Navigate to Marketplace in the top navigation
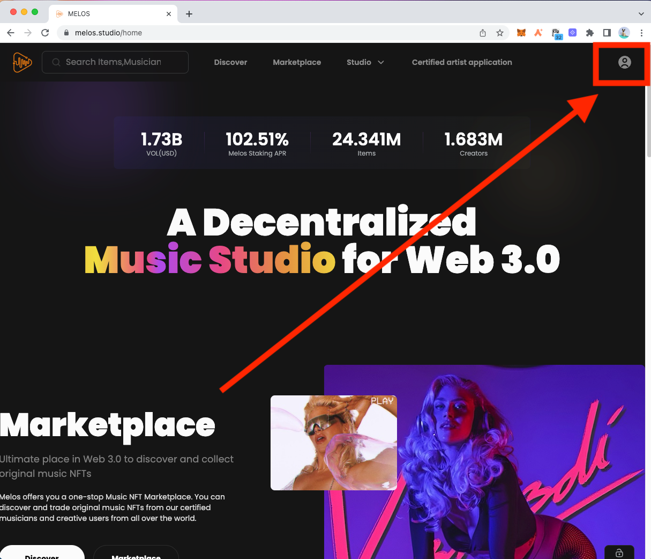651x559 pixels. [297, 62]
